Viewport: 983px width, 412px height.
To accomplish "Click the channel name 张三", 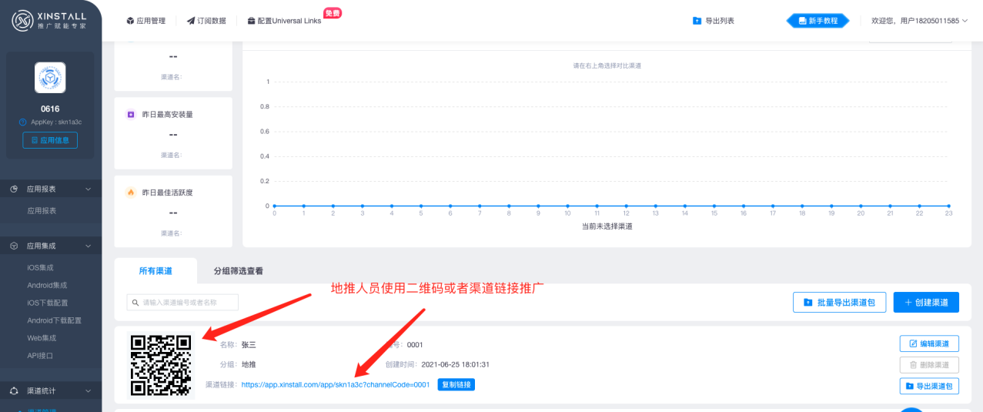I will [x=249, y=345].
